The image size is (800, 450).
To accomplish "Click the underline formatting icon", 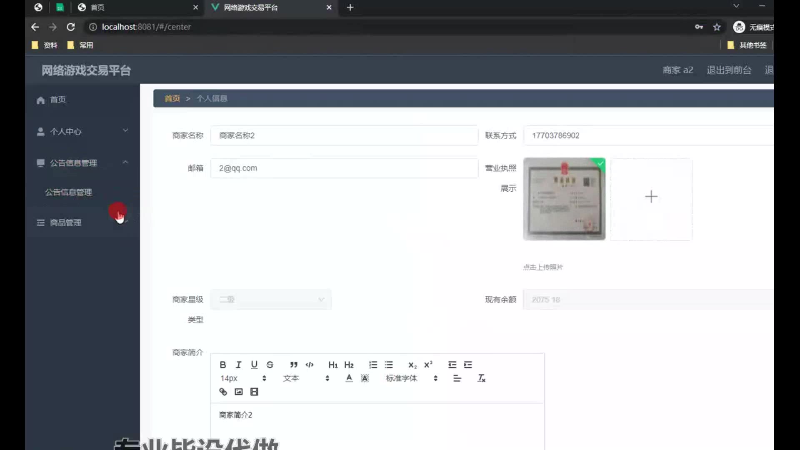I will click(x=254, y=365).
